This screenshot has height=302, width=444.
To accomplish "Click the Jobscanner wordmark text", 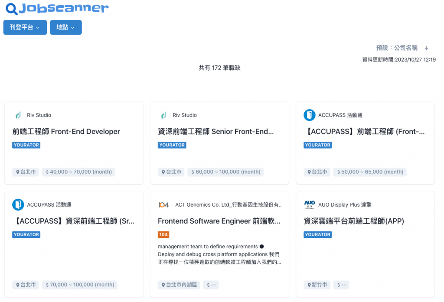I will tap(64, 8).
